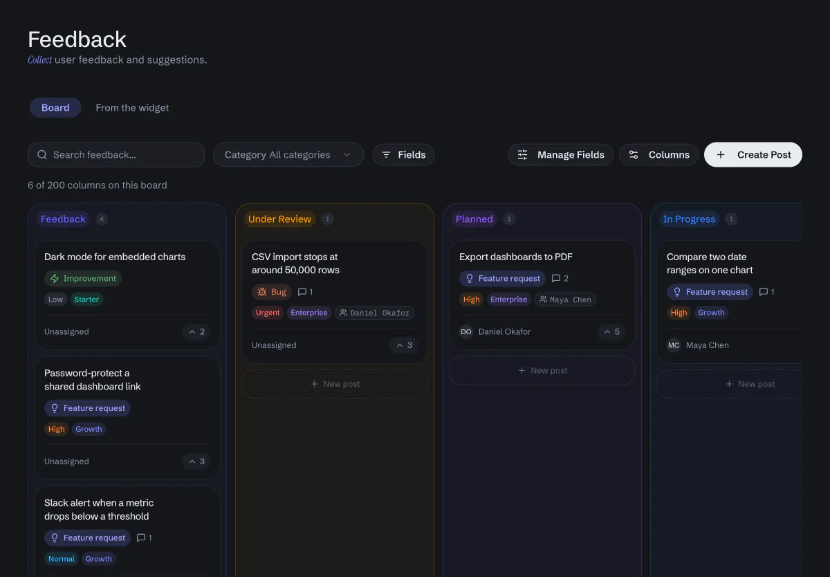Add new post in Planned column

(x=542, y=371)
